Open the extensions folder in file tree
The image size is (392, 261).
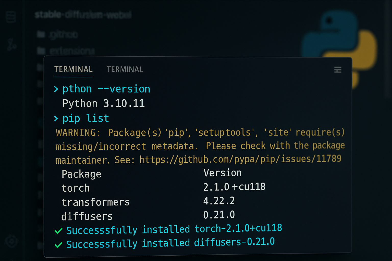point(72,51)
